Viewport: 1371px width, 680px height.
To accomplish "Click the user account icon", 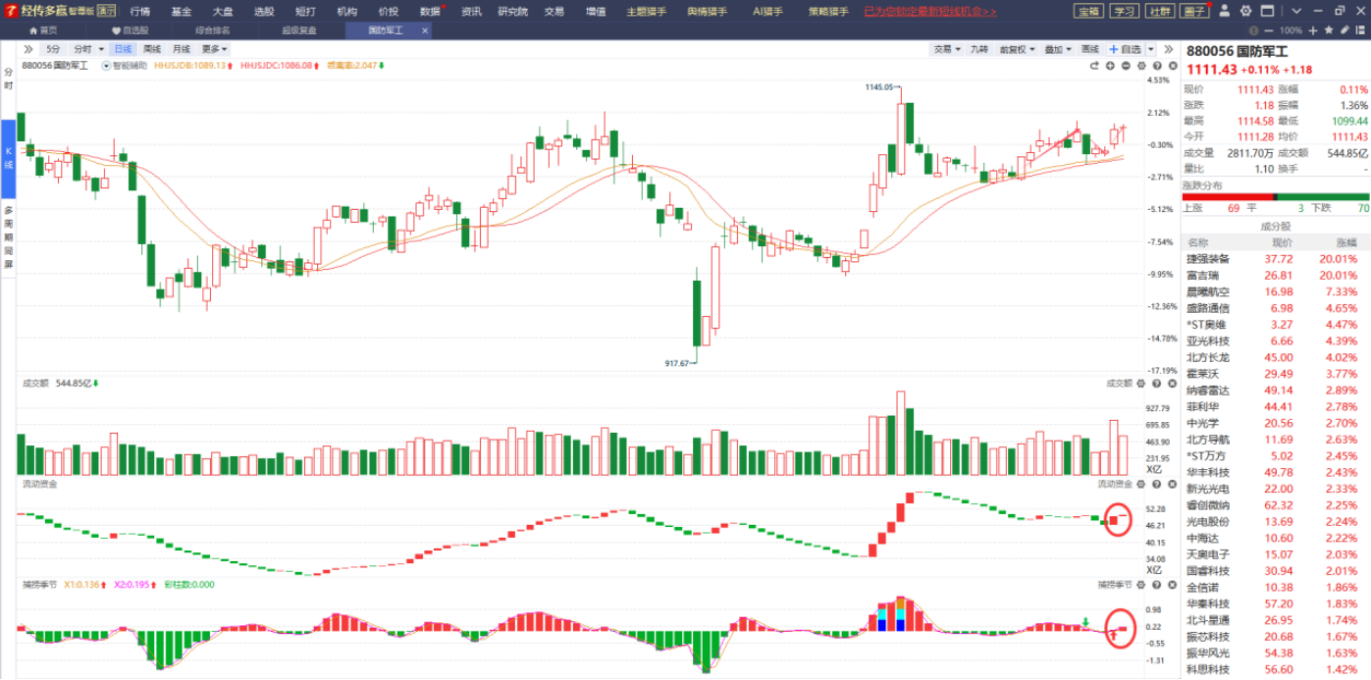I will click(1224, 12).
